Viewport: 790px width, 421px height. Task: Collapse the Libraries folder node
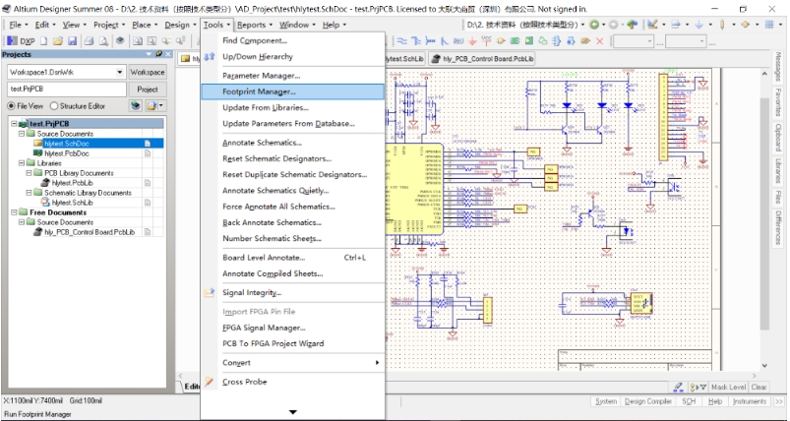(22, 163)
